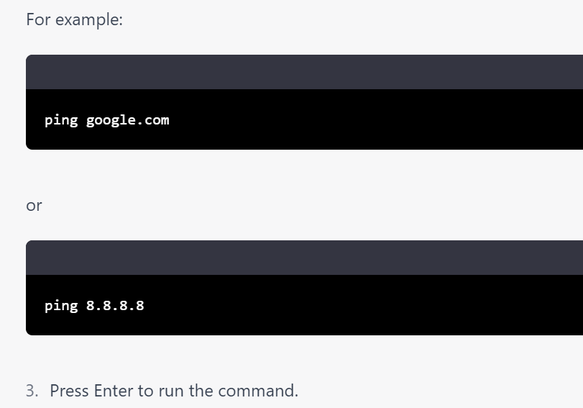Click the word "ping" in the second code block
Screen dimensions: 583x408
(61, 306)
